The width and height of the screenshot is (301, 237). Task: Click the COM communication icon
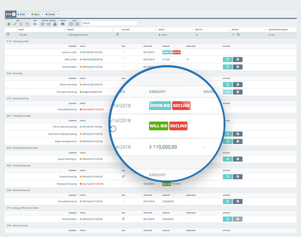(35, 24)
